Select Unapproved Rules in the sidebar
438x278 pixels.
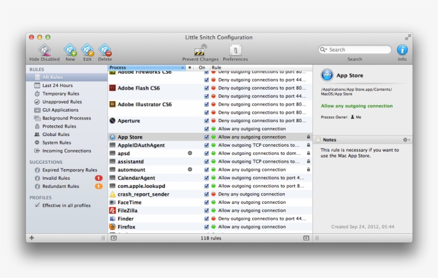click(62, 102)
